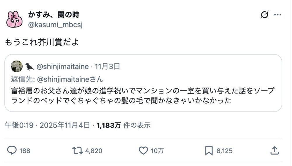
Task: Click the 返信先 @shinjimaitaineさん mention
Action: coord(70,79)
